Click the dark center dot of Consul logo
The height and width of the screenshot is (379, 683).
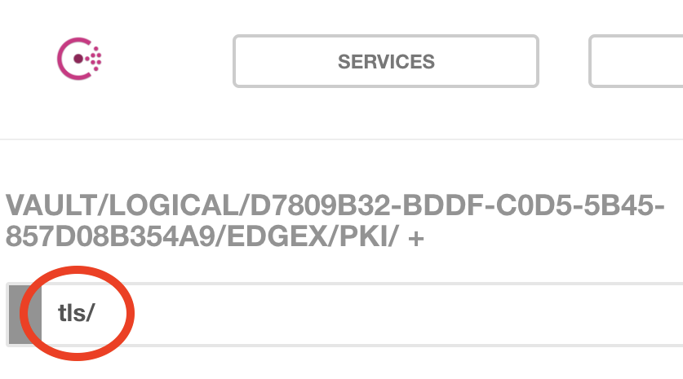[79, 59]
